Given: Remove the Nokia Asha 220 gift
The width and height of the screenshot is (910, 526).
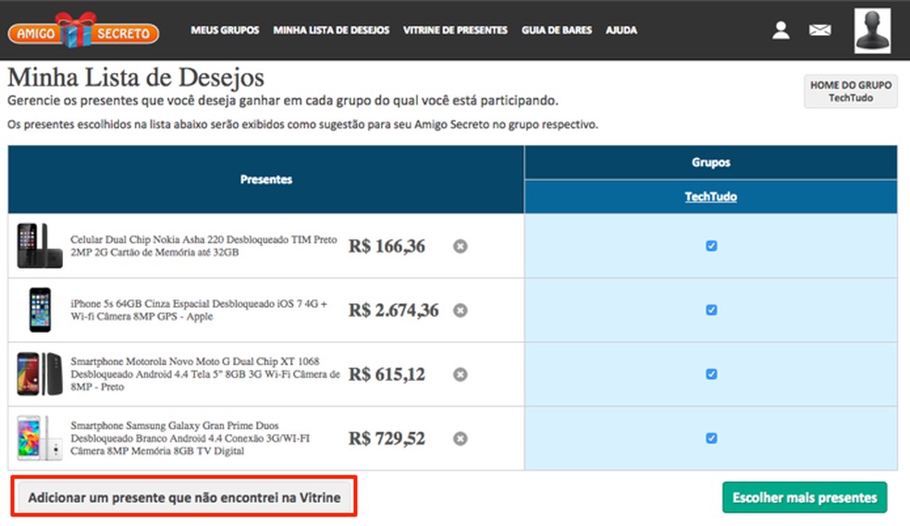Looking at the screenshot, I should [461, 247].
